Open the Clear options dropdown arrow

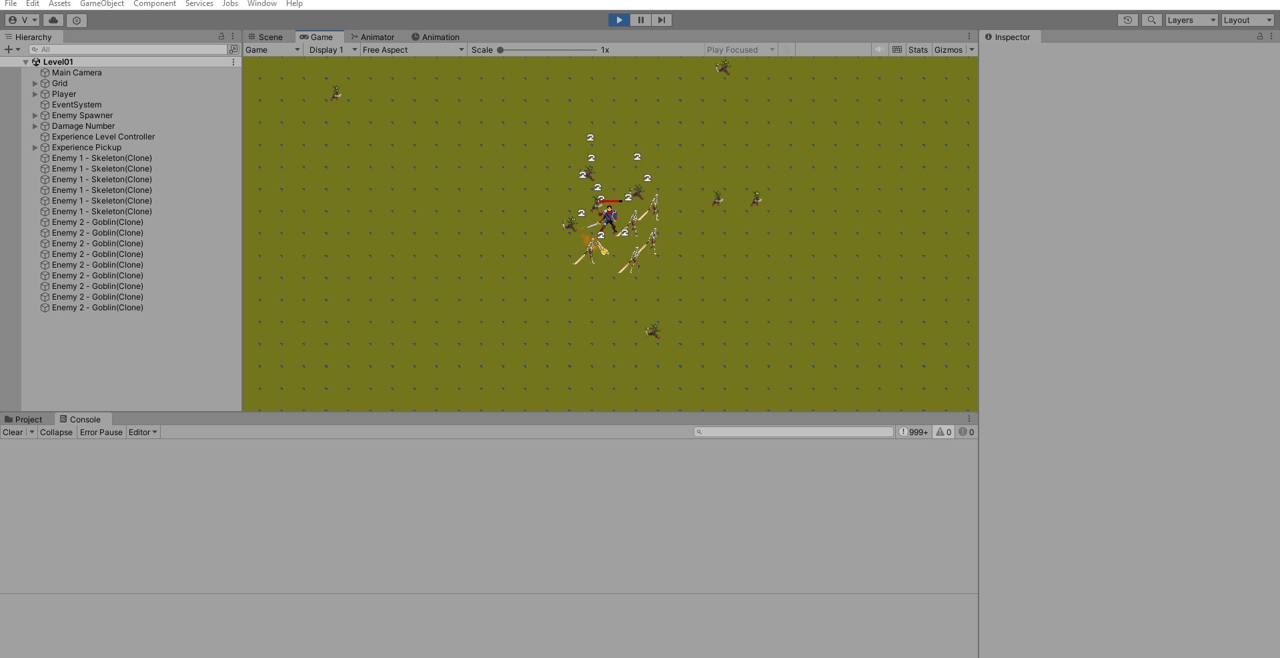[x=31, y=432]
